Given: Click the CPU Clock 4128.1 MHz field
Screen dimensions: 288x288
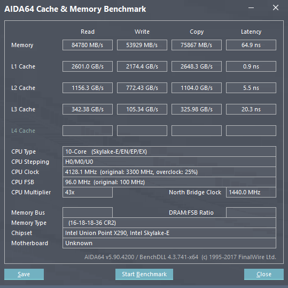Looking at the screenshot, I should click(169, 172).
